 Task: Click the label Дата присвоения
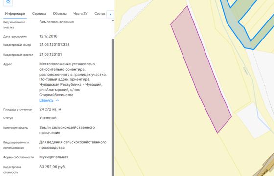pyautogui.click(x=15, y=37)
